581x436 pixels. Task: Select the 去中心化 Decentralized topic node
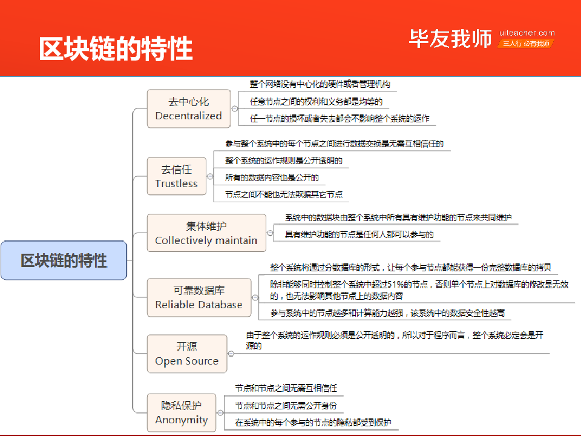click(x=189, y=109)
